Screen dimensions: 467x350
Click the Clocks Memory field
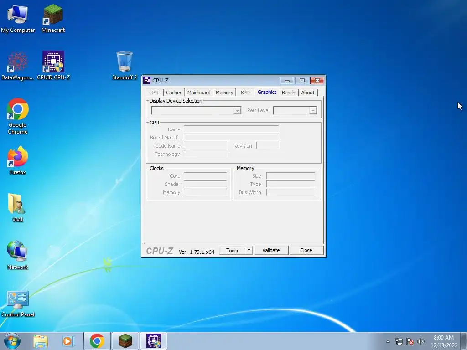[205, 192]
